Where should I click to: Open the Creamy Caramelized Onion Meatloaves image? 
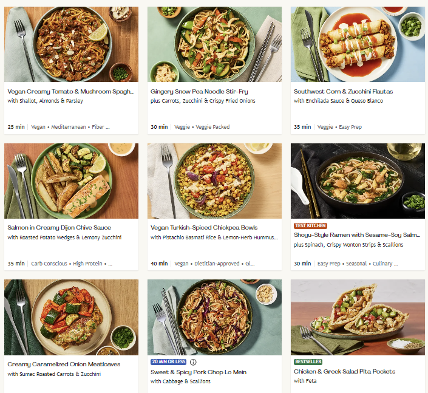tap(71, 317)
